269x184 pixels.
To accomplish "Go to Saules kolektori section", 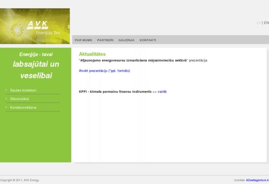I will click(x=23, y=90).
